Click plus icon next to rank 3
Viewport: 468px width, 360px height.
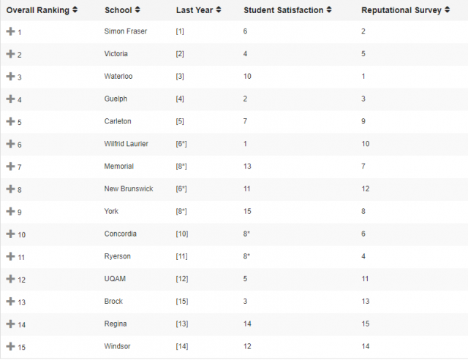[x=10, y=77]
